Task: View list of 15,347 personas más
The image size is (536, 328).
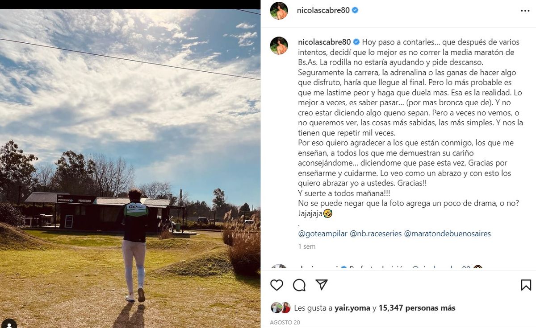Action: (x=417, y=307)
